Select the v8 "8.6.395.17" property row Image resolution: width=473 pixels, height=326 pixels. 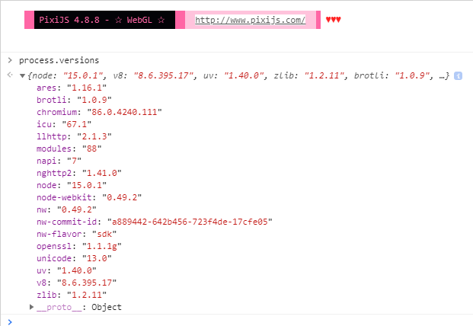click(77, 283)
